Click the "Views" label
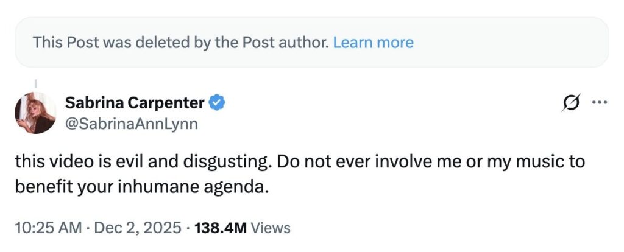This screenshot has height=252, width=624. 271,228
